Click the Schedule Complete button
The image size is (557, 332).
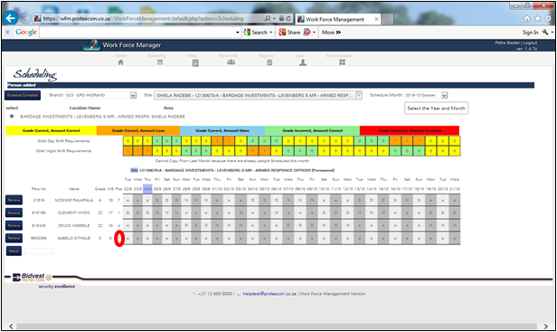tap(23, 95)
